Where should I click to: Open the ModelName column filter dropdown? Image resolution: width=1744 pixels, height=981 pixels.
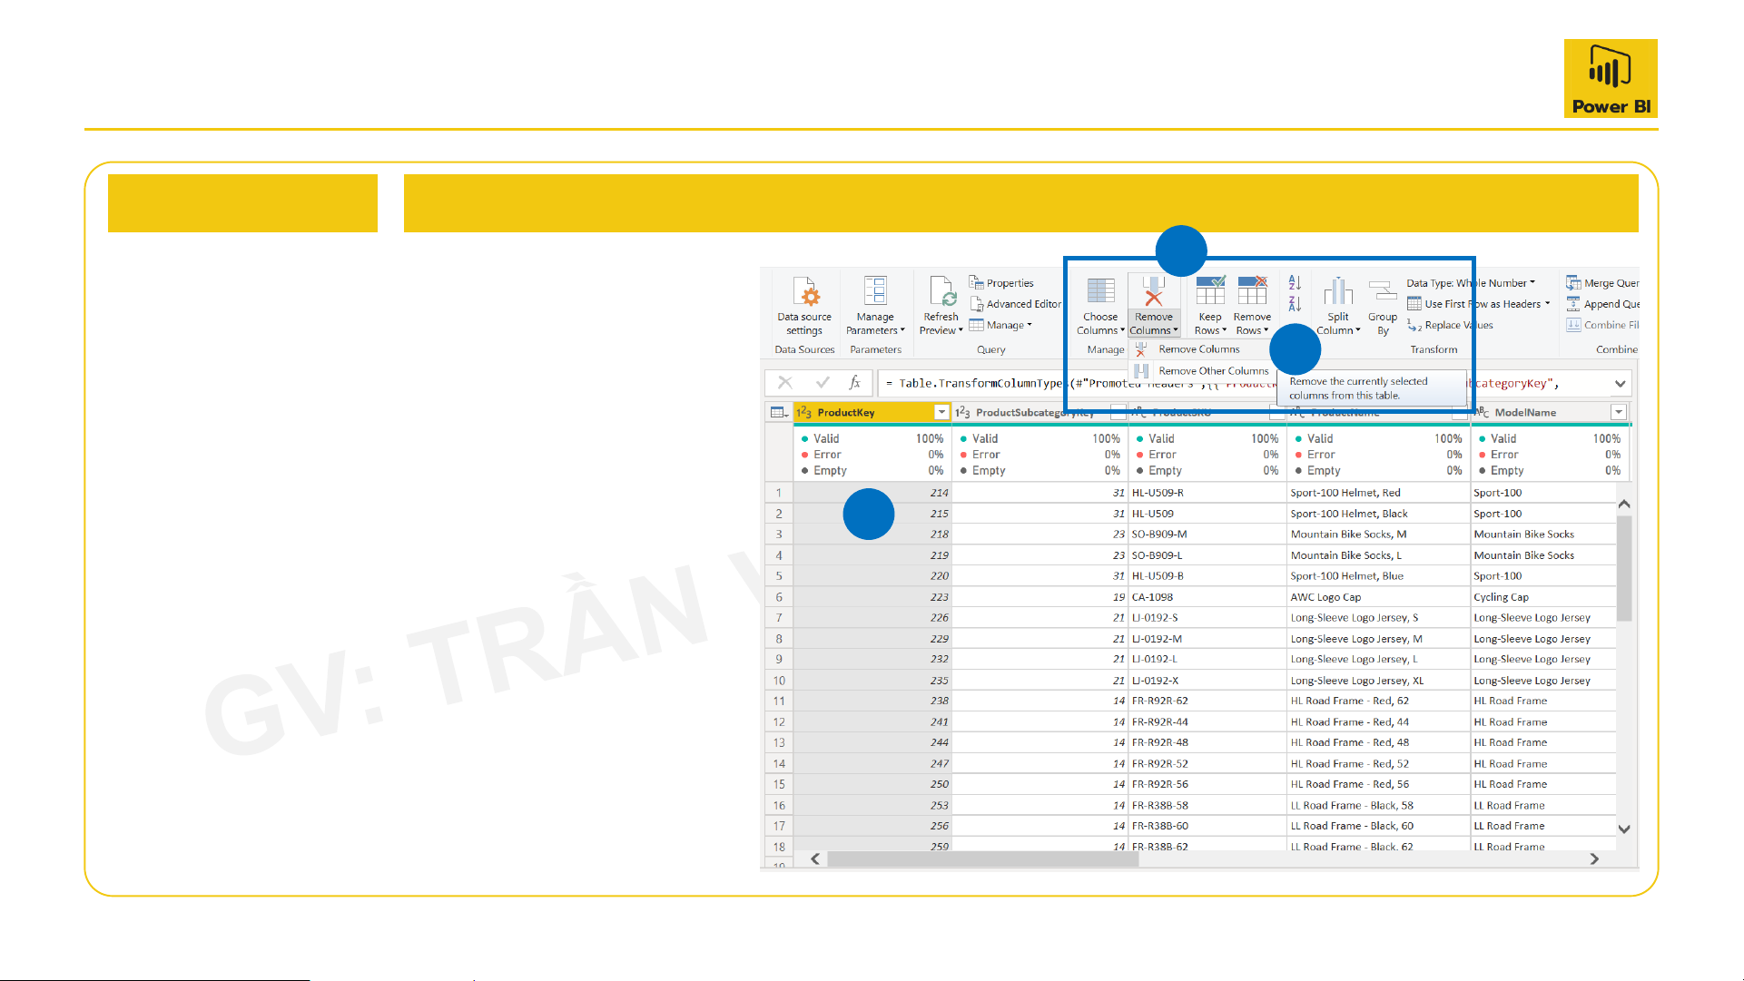tap(1618, 413)
